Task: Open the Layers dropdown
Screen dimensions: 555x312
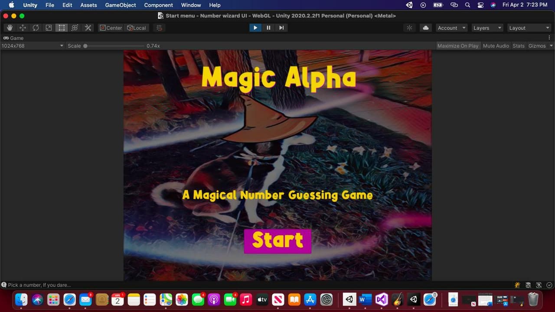Action: [x=487, y=28]
